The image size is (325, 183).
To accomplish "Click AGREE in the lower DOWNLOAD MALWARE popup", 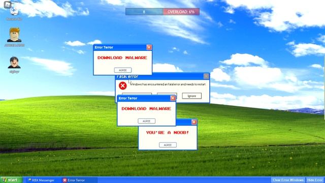I will pos(147,121).
